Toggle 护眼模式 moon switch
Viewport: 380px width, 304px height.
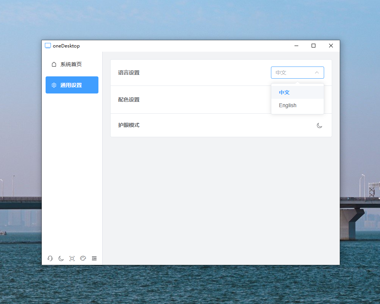coord(320,125)
